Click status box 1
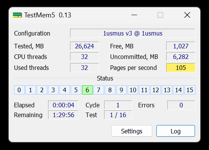This screenshot has height=150, width=209. 31,90
